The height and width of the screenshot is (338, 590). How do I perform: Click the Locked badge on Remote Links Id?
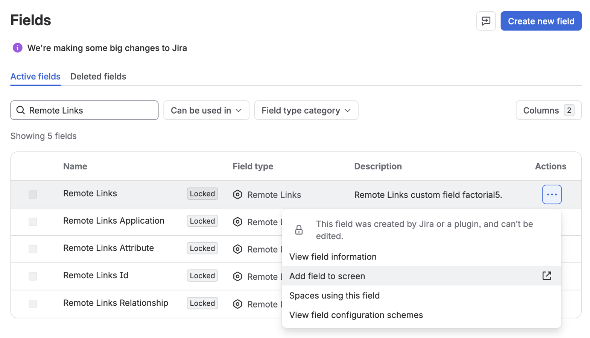[x=202, y=276]
